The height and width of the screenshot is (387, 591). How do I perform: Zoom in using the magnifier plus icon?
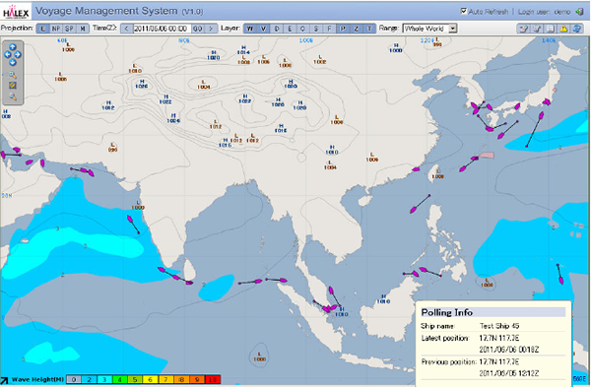tap(13, 76)
